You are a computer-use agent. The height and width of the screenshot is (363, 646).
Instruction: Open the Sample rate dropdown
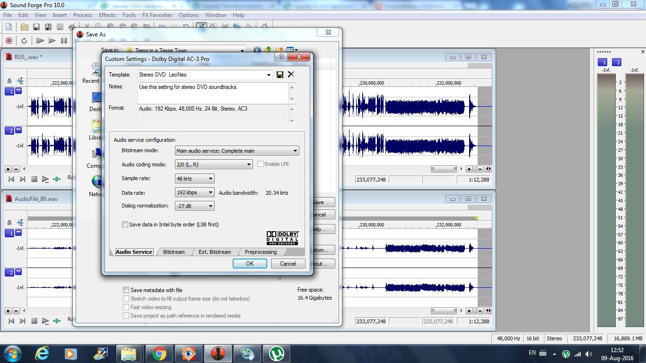point(211,179)
